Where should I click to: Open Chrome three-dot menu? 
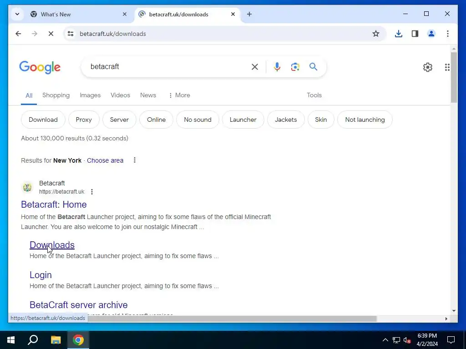point(448,34)
